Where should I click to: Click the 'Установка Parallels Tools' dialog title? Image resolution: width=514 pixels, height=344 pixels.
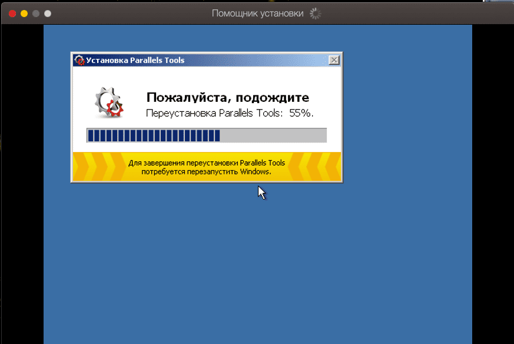(135, 60)
